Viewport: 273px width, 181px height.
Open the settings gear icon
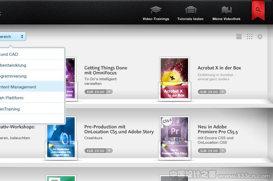coord(260,36)
